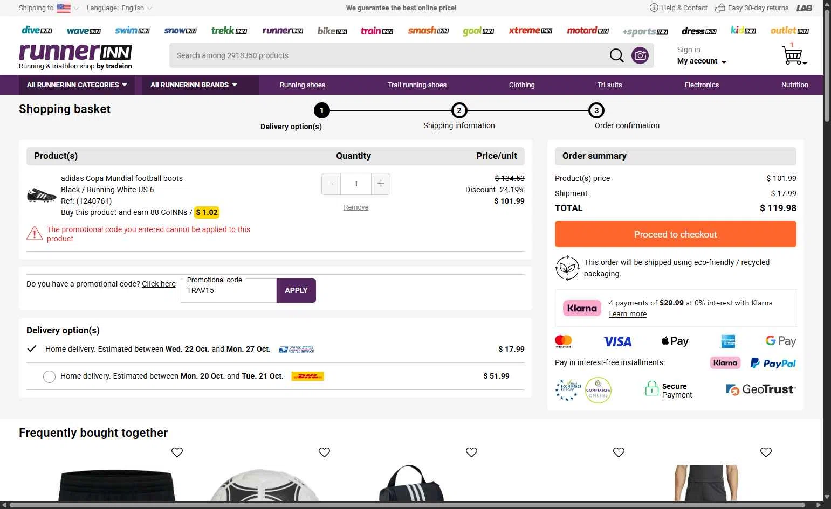Select USPS home delivery for $17.99
Image resolution: width=831 pixels, height=509 pixels.
tap(32, 349)
